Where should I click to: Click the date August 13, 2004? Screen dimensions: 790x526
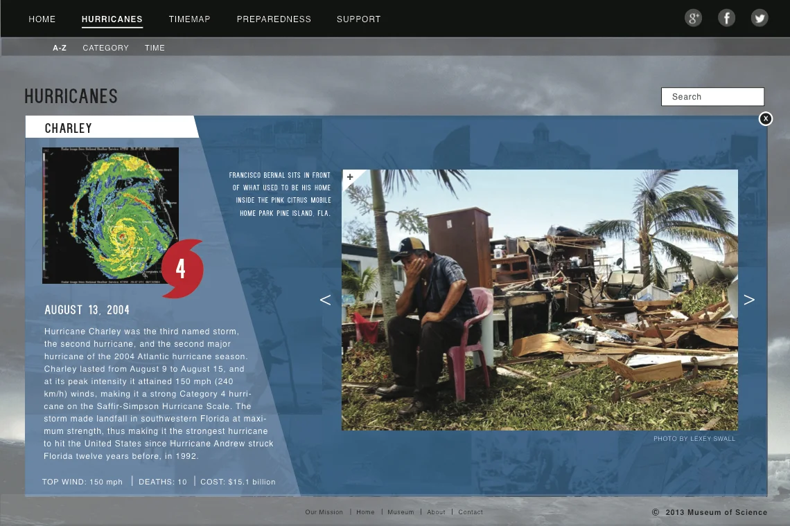point(87,310)
